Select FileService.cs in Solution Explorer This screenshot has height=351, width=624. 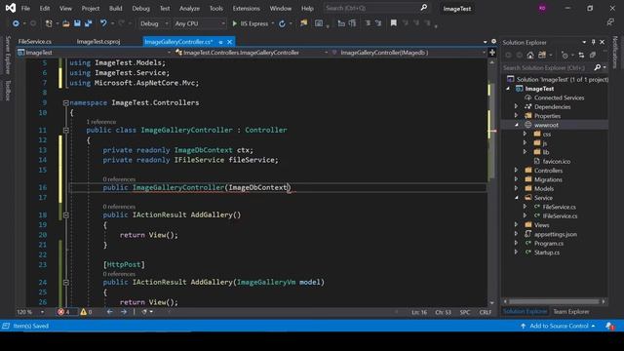point(559,207)
